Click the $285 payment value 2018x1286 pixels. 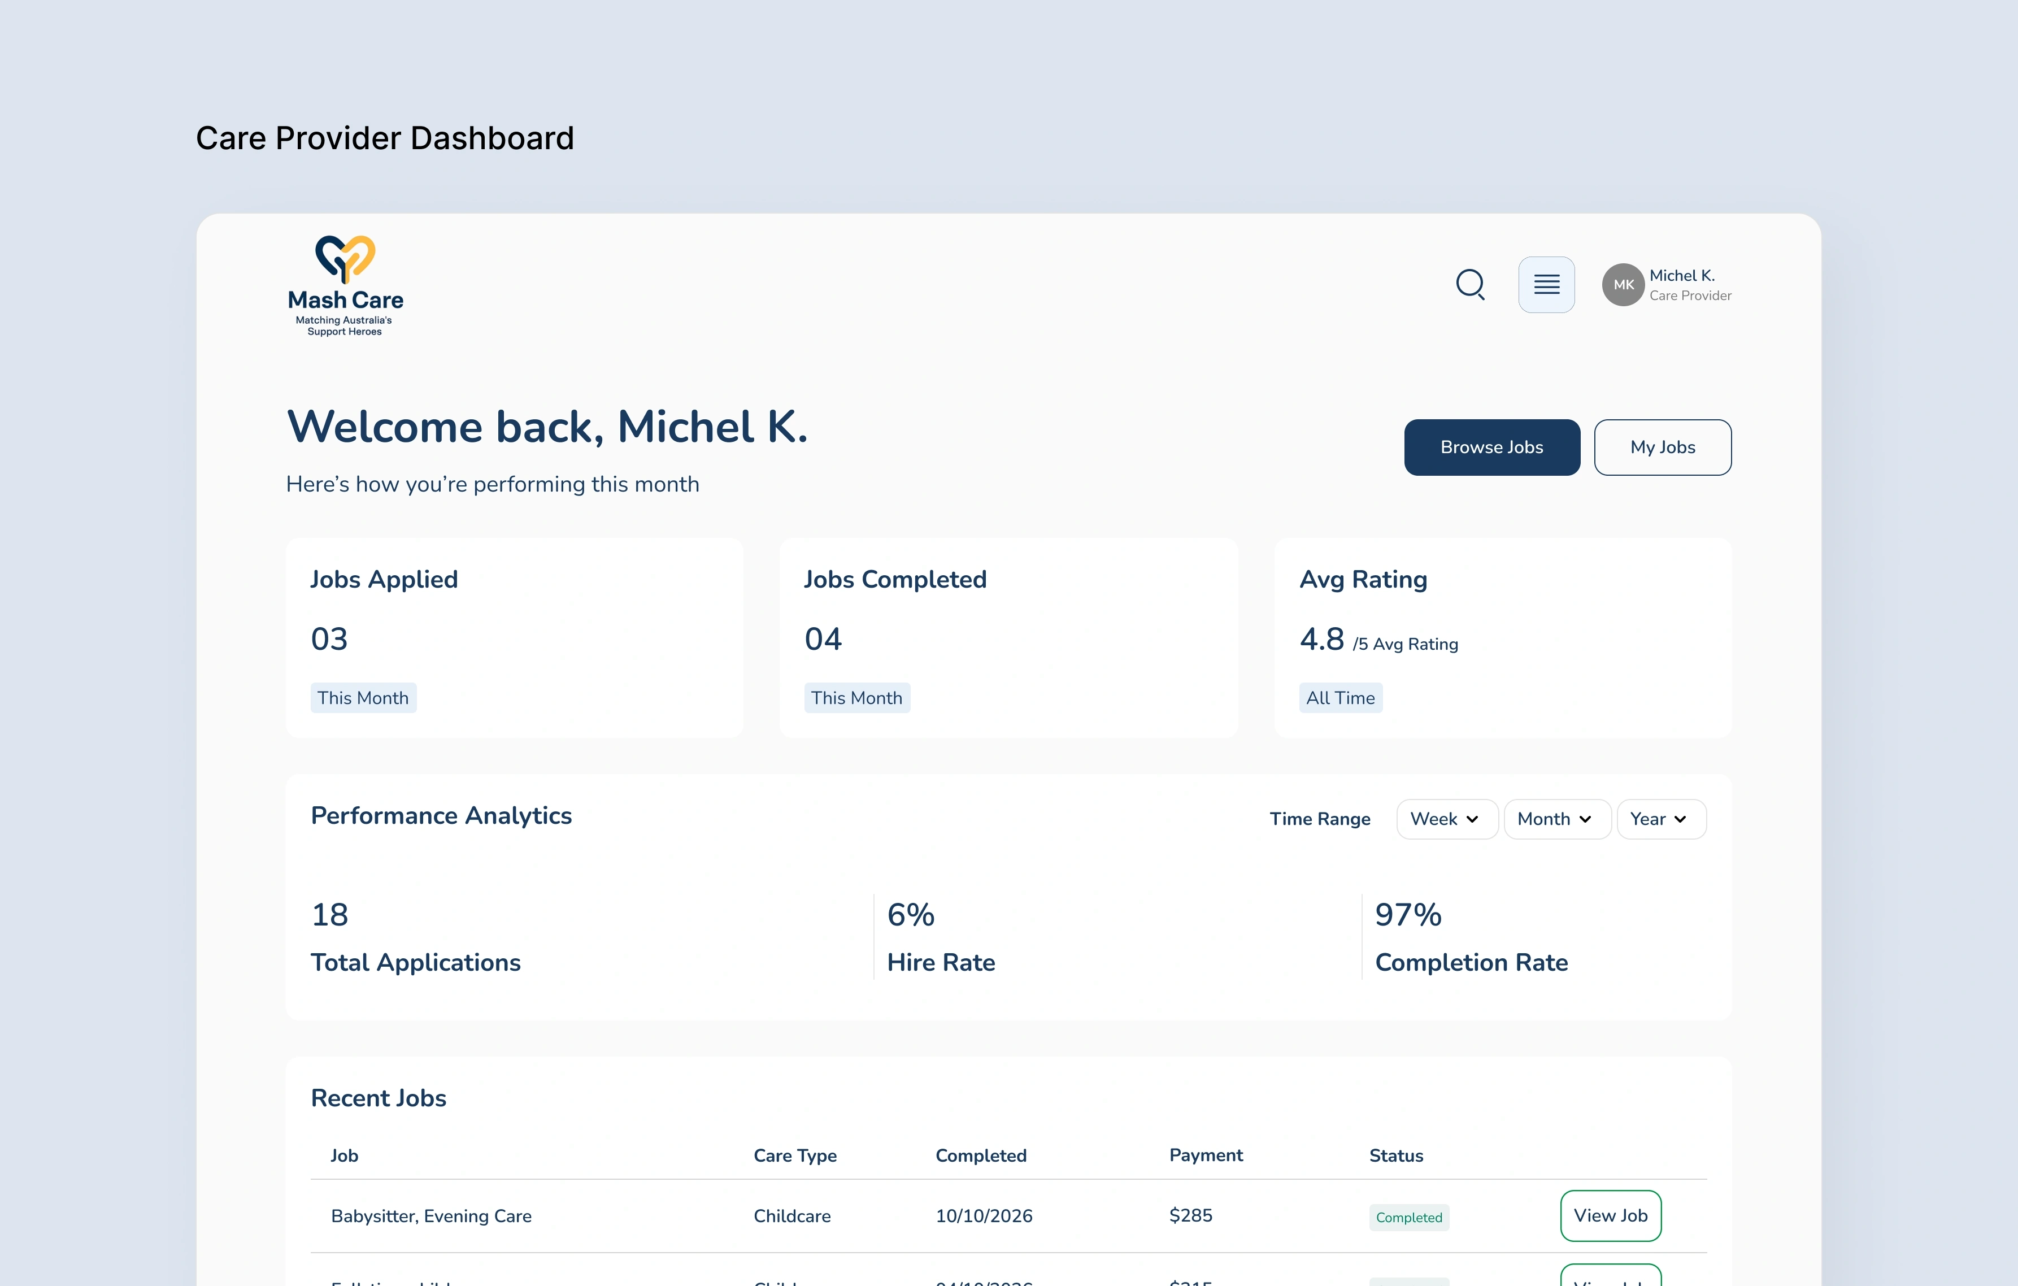1190,1215
